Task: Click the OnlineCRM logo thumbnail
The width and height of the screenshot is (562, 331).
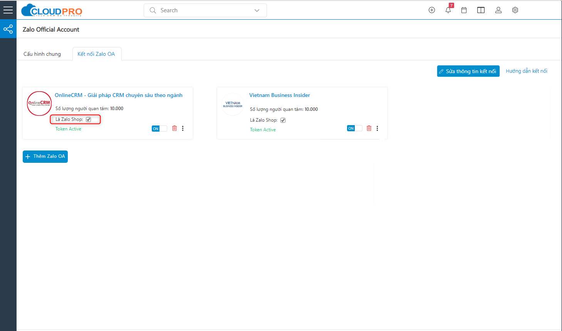Action: tap(39, 103)
